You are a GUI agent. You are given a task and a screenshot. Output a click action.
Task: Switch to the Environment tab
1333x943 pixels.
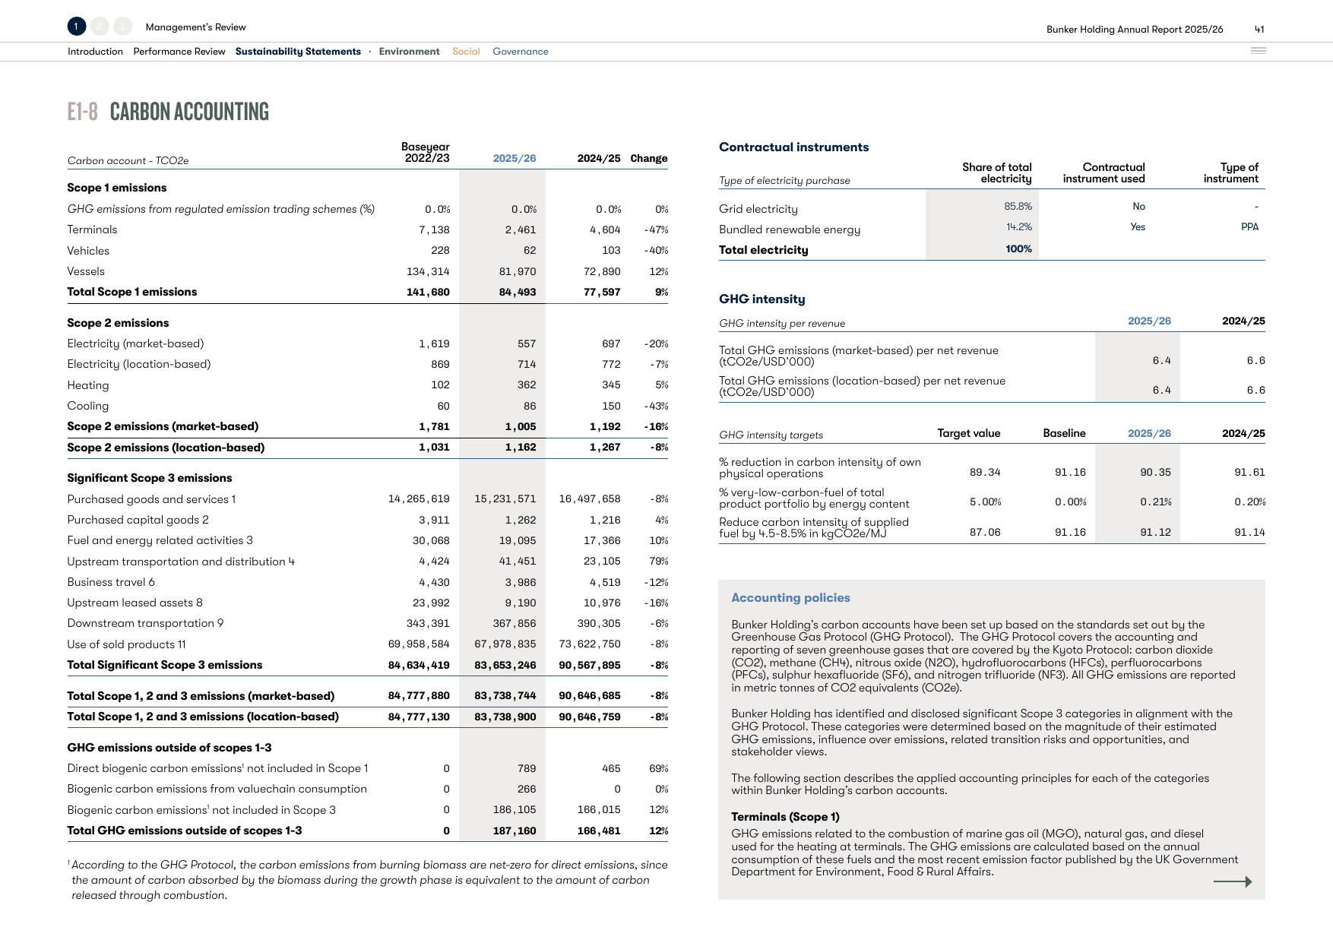pos(409,52)
